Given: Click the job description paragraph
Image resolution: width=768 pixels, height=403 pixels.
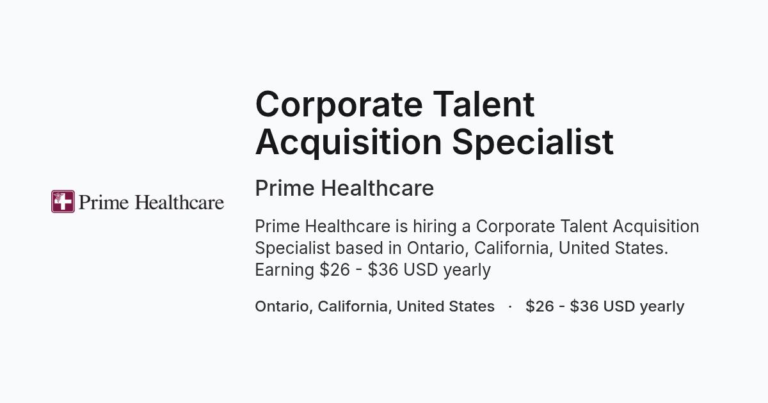Looking at the screenshot, I should click(x=477, y=248).
